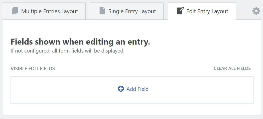
Task: Open settings with the gear icon
Action: pyautogui.click(x=256, y=11)
